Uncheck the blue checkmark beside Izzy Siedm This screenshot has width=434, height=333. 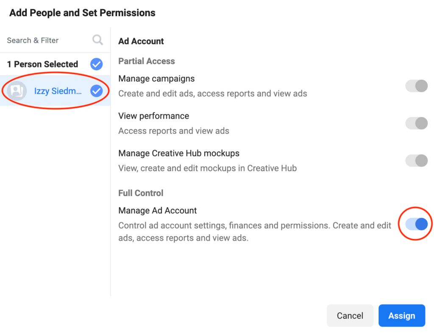[x=96, y=91]
